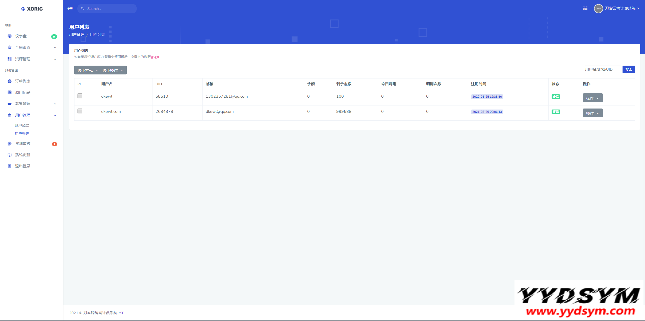
Task: Click the XORIC logo
Action: [32, 9]
